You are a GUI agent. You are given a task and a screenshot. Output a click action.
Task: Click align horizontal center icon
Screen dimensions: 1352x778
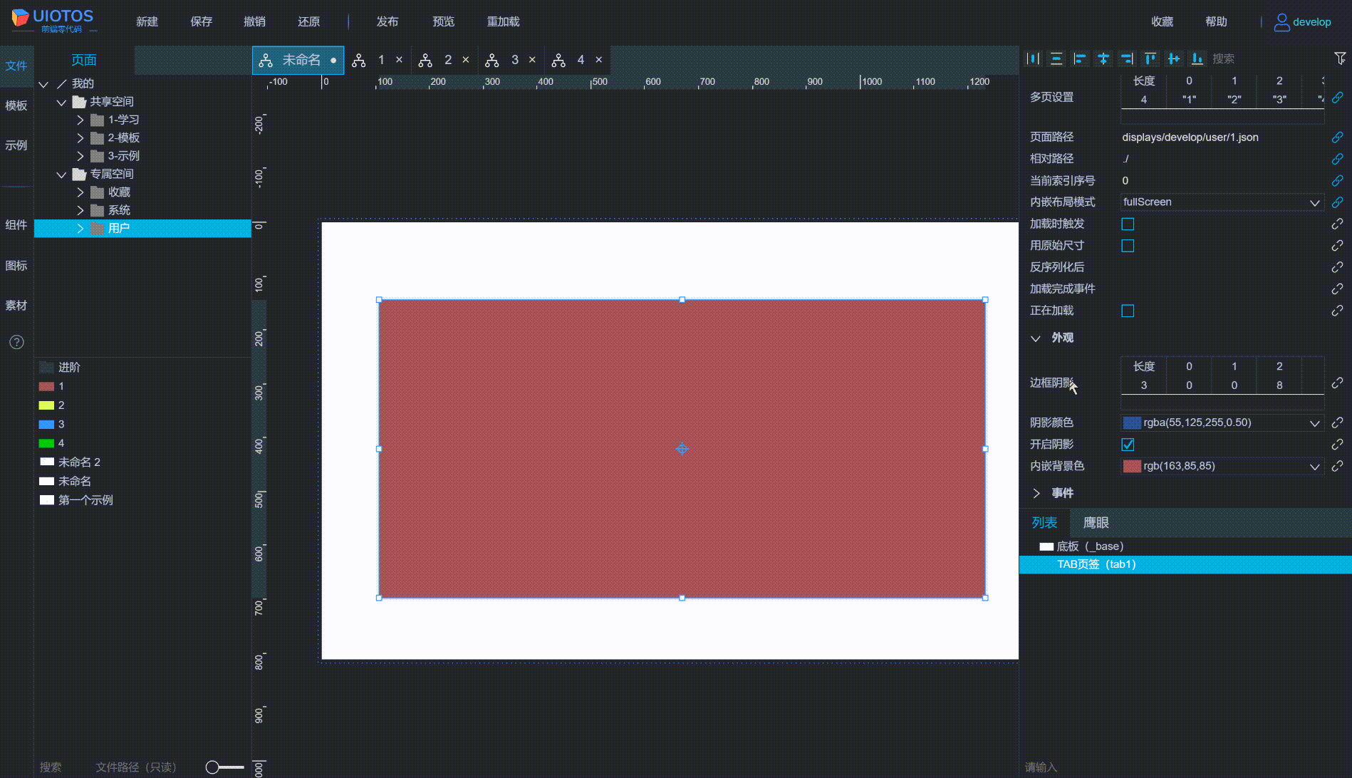pyautogui.click(x=1103, y=58)
